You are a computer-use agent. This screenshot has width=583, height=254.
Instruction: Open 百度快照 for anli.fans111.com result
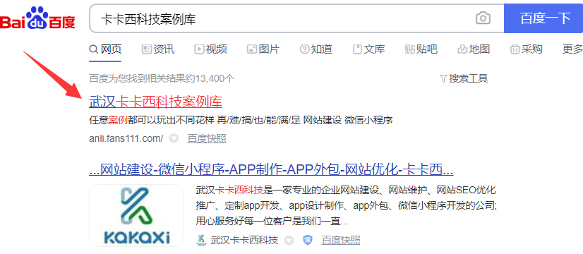point(207,139)
